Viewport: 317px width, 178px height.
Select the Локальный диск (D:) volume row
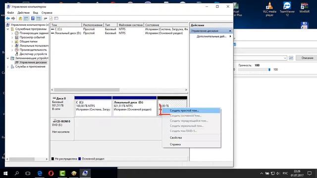coord(119,33)
